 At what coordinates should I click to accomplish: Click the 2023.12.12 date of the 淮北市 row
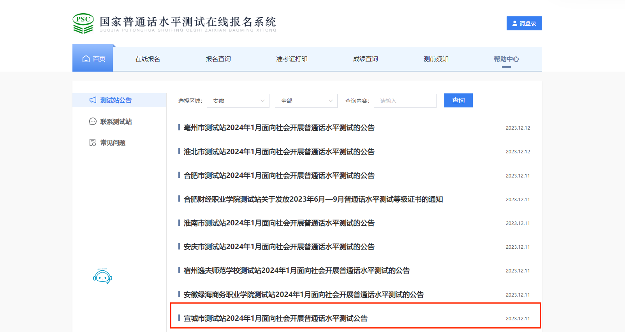(518, 152)
